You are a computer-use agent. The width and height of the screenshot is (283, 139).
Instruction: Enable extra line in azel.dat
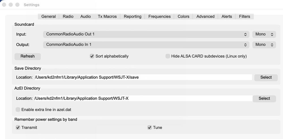pos(18,110)
